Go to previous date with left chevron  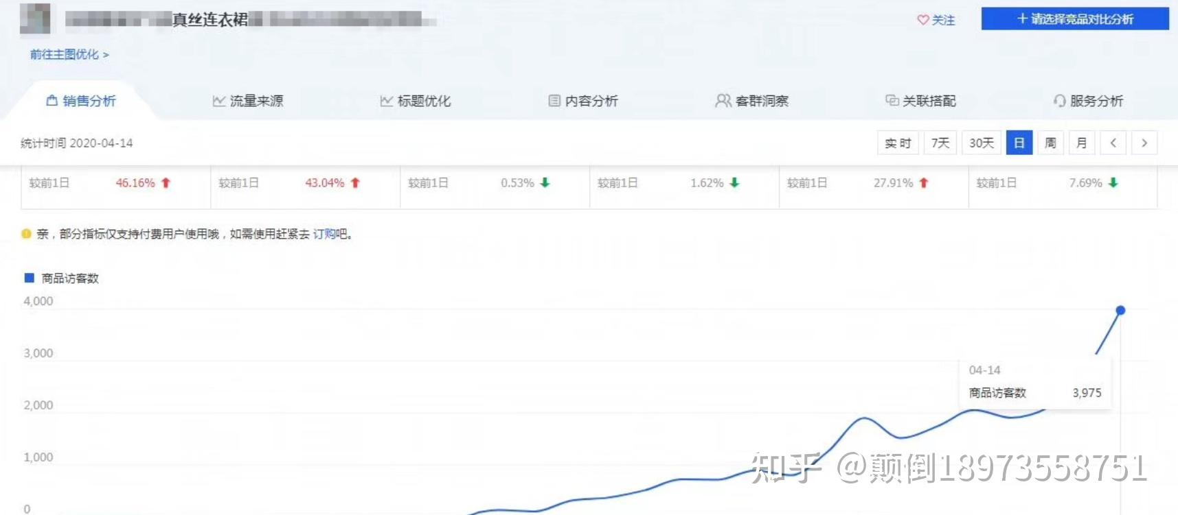pyautogui.click(x=1113, y=143)
